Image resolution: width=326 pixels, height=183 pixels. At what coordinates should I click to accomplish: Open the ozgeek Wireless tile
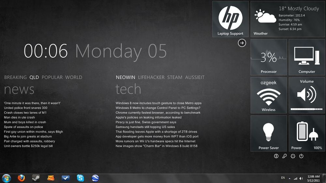[269, 95]
